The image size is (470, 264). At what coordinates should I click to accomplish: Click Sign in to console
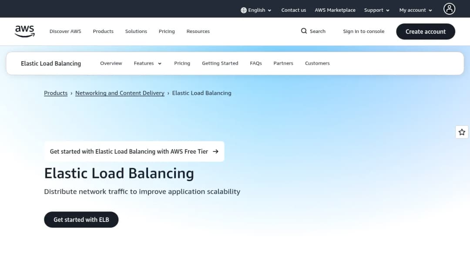point(363,31)
